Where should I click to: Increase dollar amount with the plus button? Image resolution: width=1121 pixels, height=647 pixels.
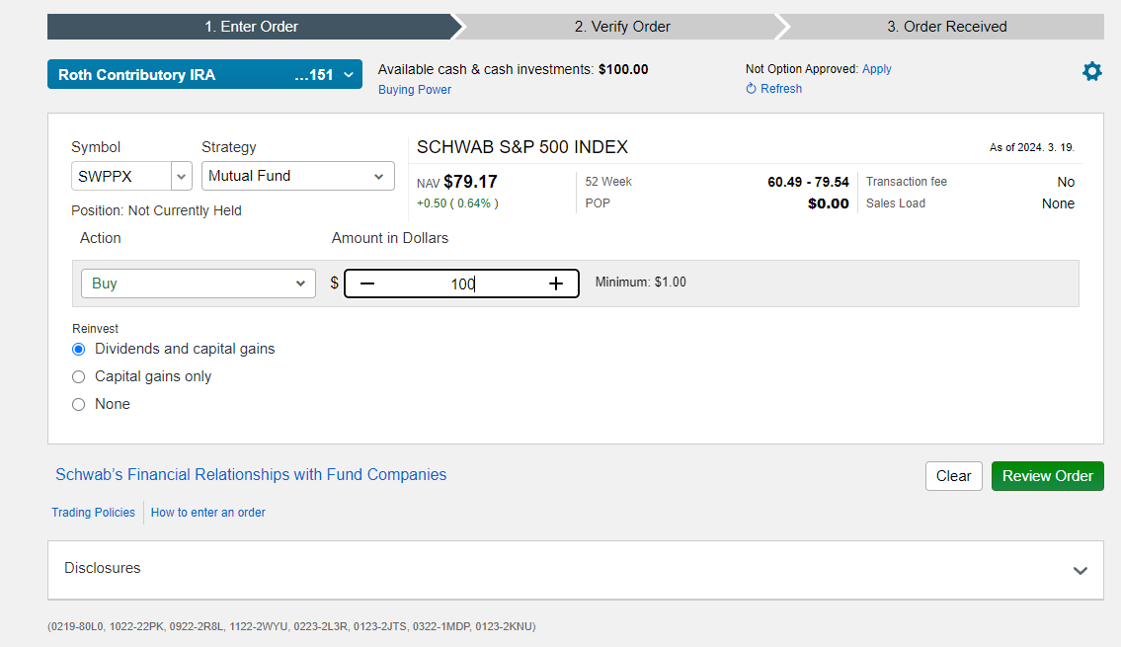click(x=556, y=283)
